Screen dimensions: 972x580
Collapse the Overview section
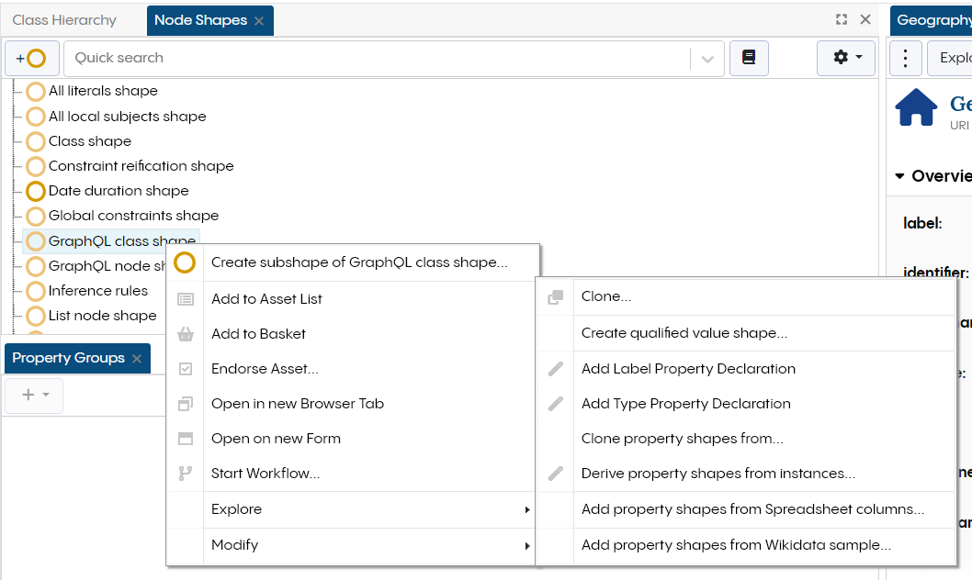[x=899, y=176]
